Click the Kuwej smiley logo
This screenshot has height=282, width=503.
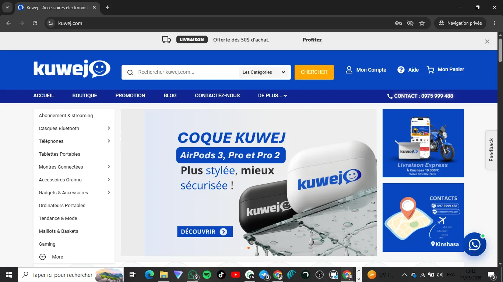pos(72,69)
